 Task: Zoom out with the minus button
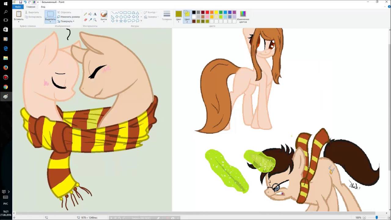tap(364, 218)
